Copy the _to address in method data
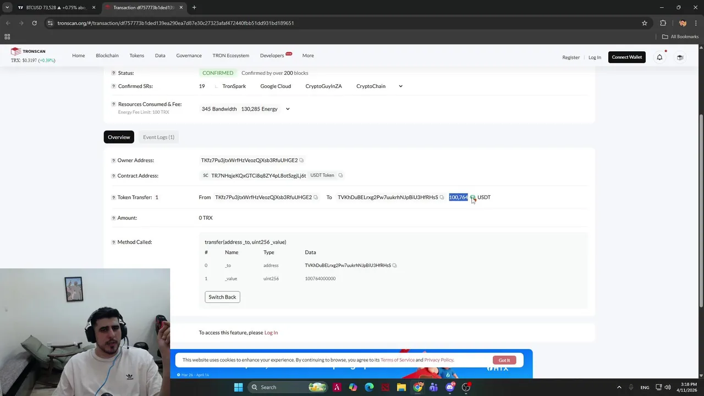 [x=394, y=266]
